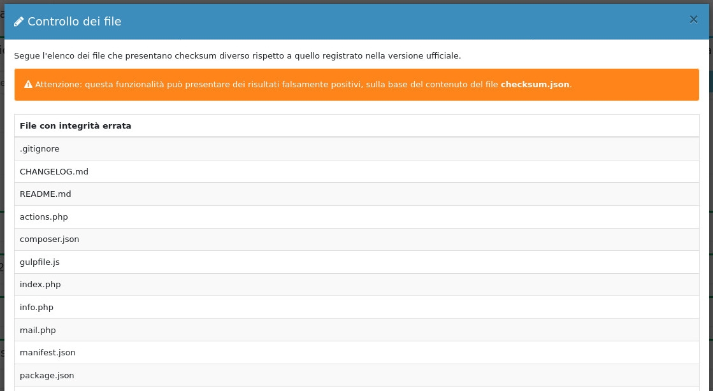
Task: Select info.php in the integrity list
Action: pos(36,308)
